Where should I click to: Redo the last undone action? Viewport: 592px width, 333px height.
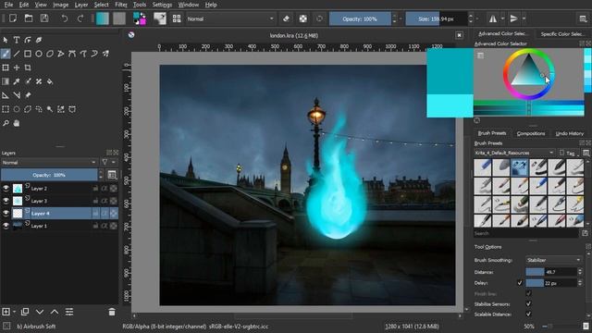[80, 18]
